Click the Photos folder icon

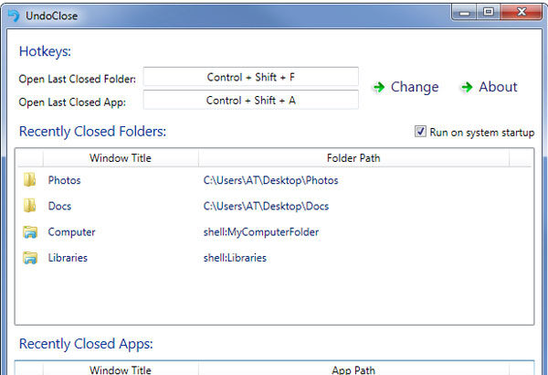[x=30, y=181]
